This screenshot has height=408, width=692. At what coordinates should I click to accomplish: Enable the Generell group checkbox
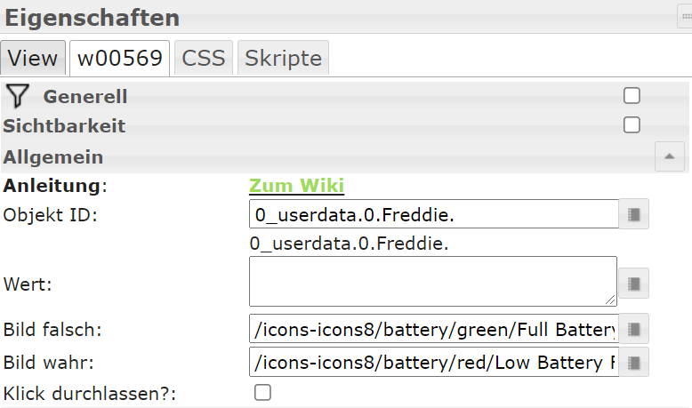632,96
